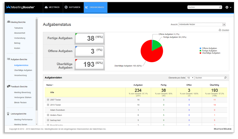Click the Überfällige Aufgaben 193 tile
This screenshot has height=139, width=238.
tap(90, 64)
